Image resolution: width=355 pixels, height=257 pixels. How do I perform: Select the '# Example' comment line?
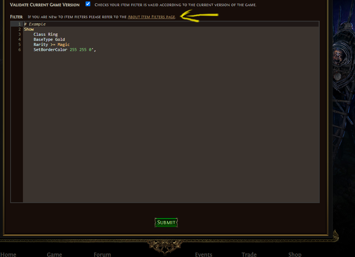(35, 24)
